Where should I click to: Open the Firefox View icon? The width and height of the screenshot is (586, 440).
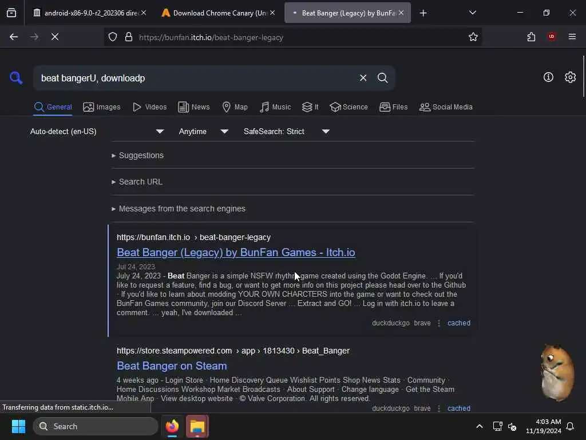tap(11, 13)
